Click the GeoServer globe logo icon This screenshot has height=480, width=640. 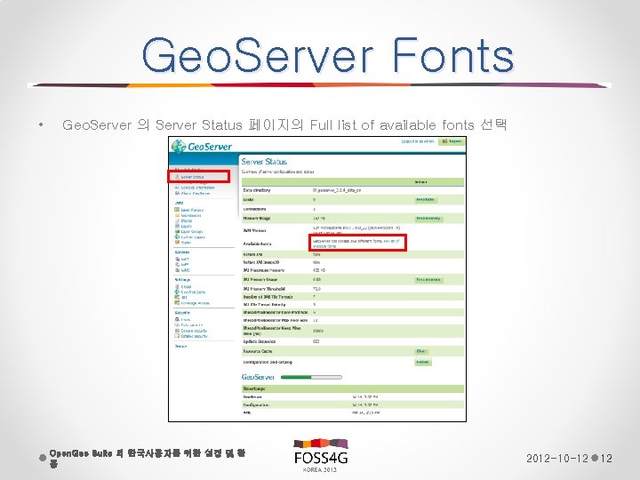[x=179, y=146]
